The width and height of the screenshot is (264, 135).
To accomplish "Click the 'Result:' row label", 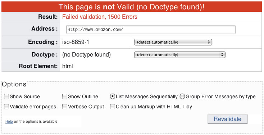I will 48,17.
